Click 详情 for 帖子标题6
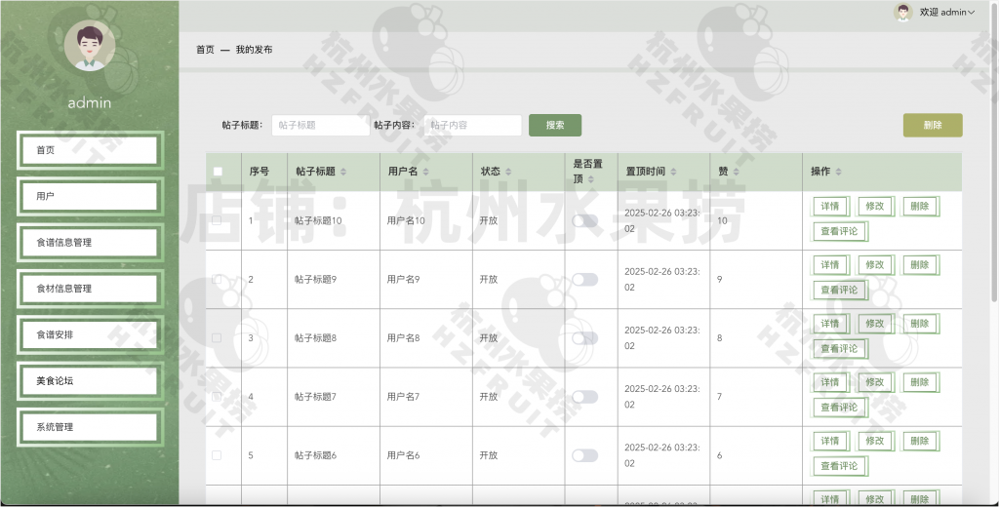The height and width of the screenshot is (507, 999). coord(830,441)
